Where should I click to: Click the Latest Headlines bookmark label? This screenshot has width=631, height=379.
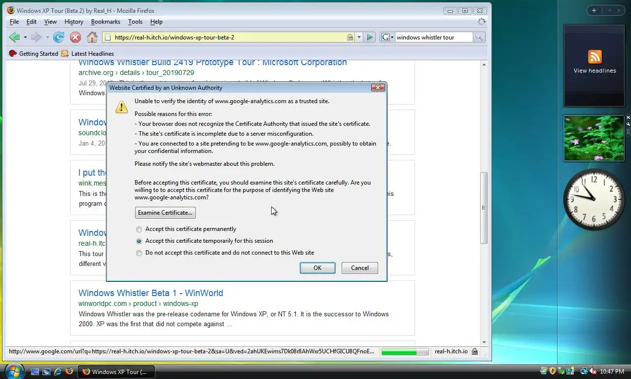coord(93,53)
